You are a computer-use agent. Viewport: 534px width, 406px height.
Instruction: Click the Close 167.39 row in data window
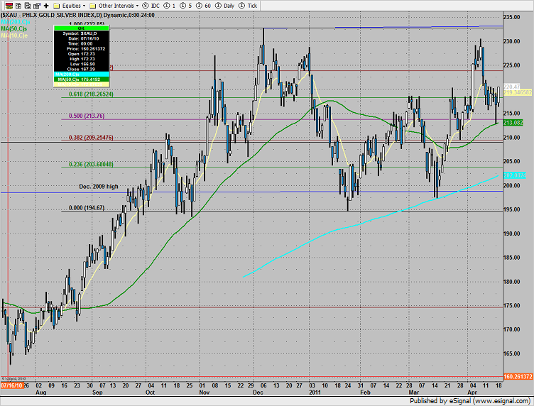pyautogui.click(x=82, y=69)
